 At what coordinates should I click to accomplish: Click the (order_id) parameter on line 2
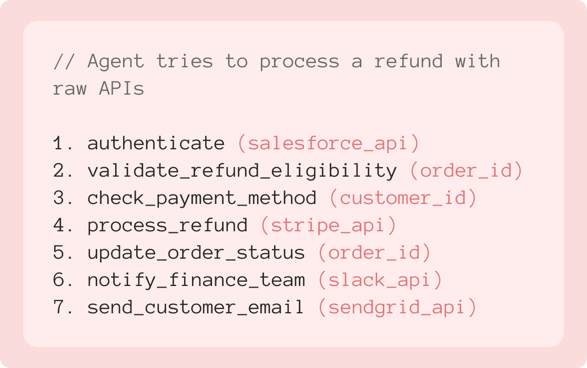click(x=466, y=171)
